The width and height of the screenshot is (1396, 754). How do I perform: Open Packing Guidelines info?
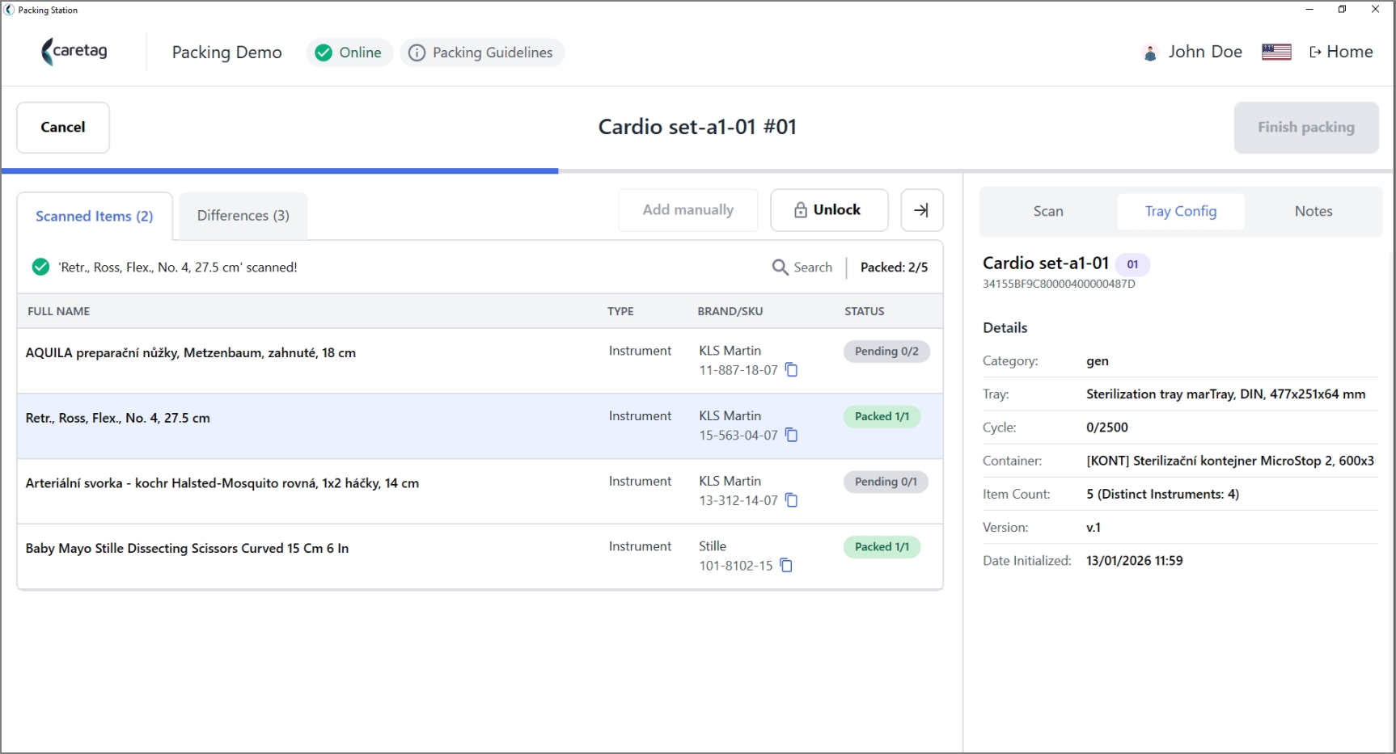coord(482,53)
